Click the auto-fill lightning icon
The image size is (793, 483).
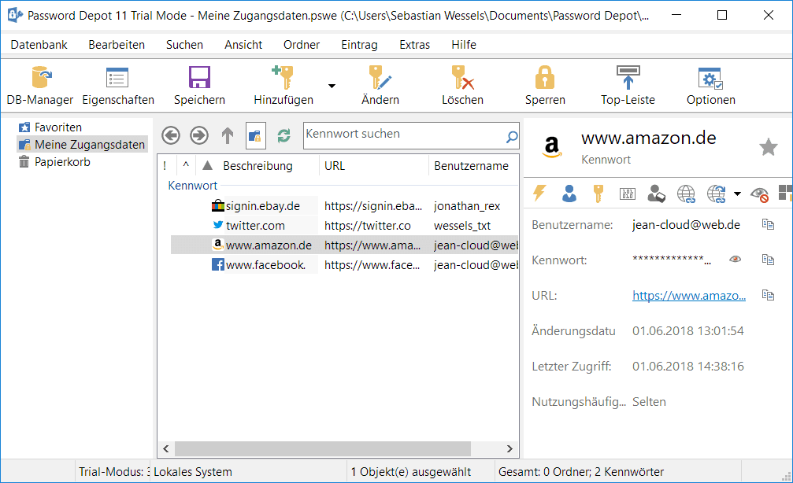pos(539,194)
